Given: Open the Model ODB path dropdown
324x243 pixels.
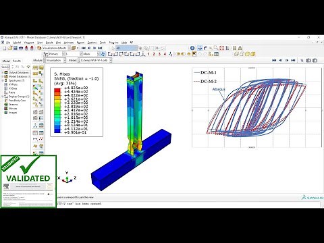Looking at the screenshot, I should (111, 60).
